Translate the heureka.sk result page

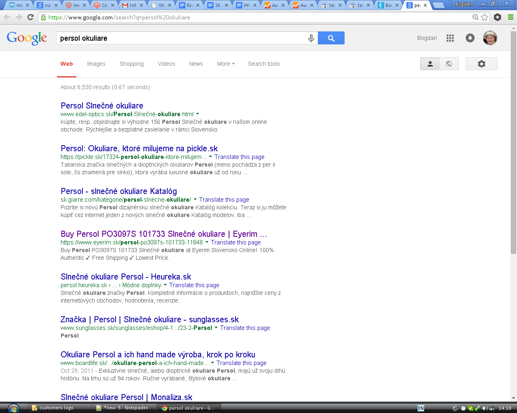click(194, 285)
